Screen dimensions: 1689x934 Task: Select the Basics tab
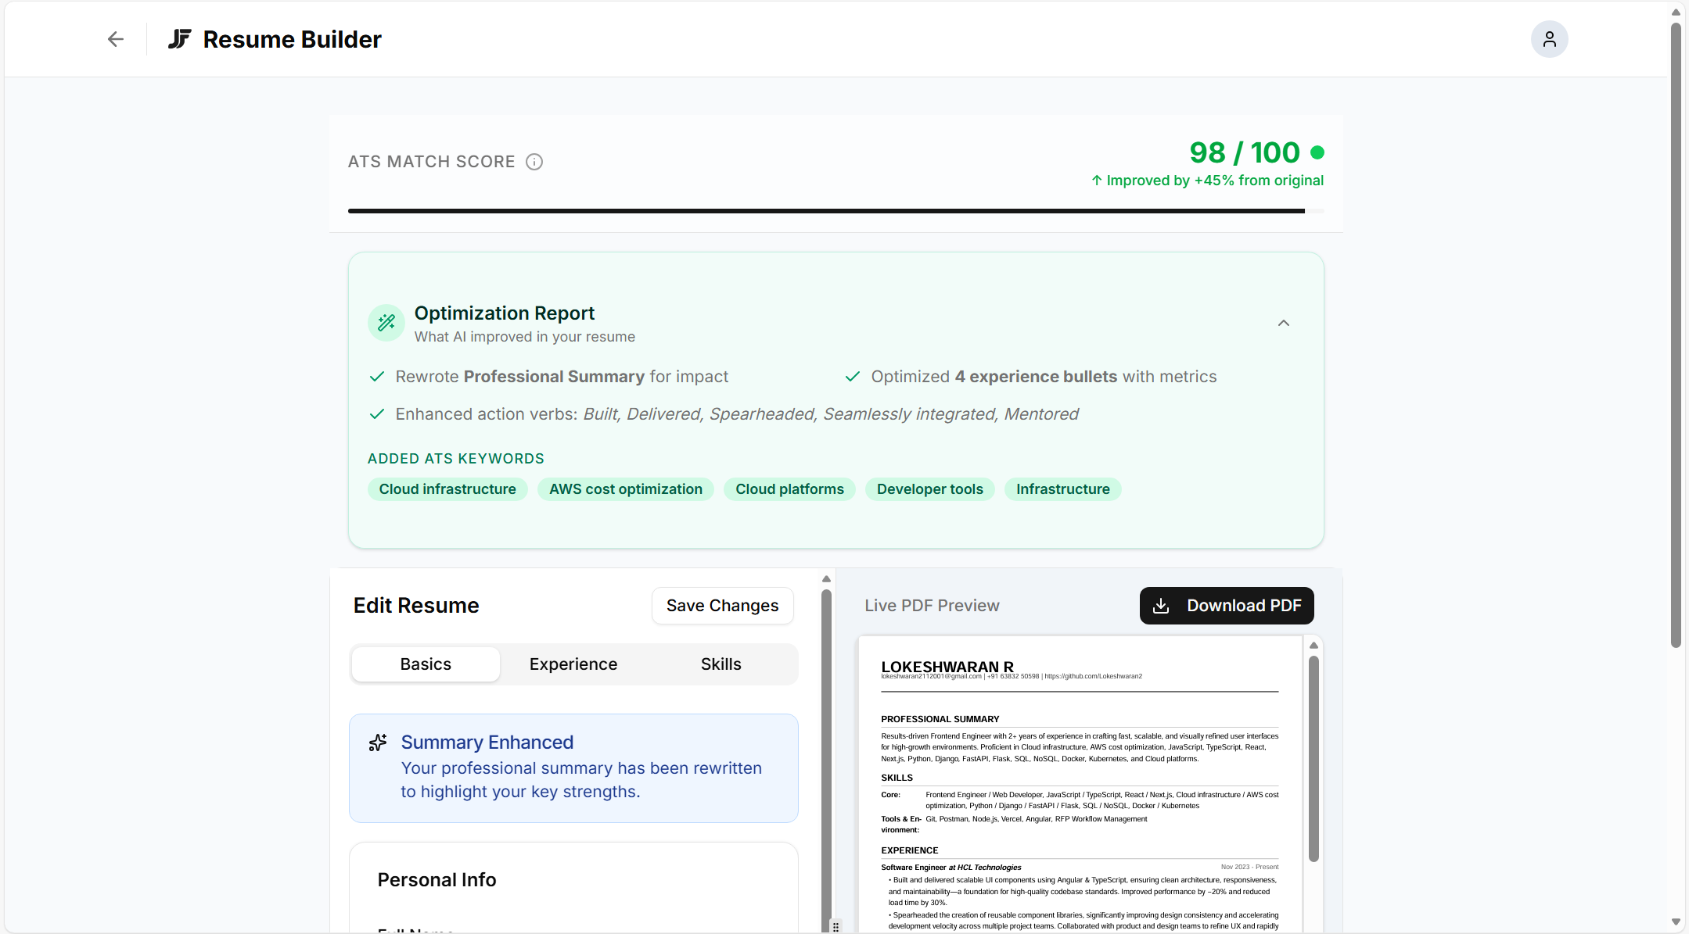(x=425, y=664)
